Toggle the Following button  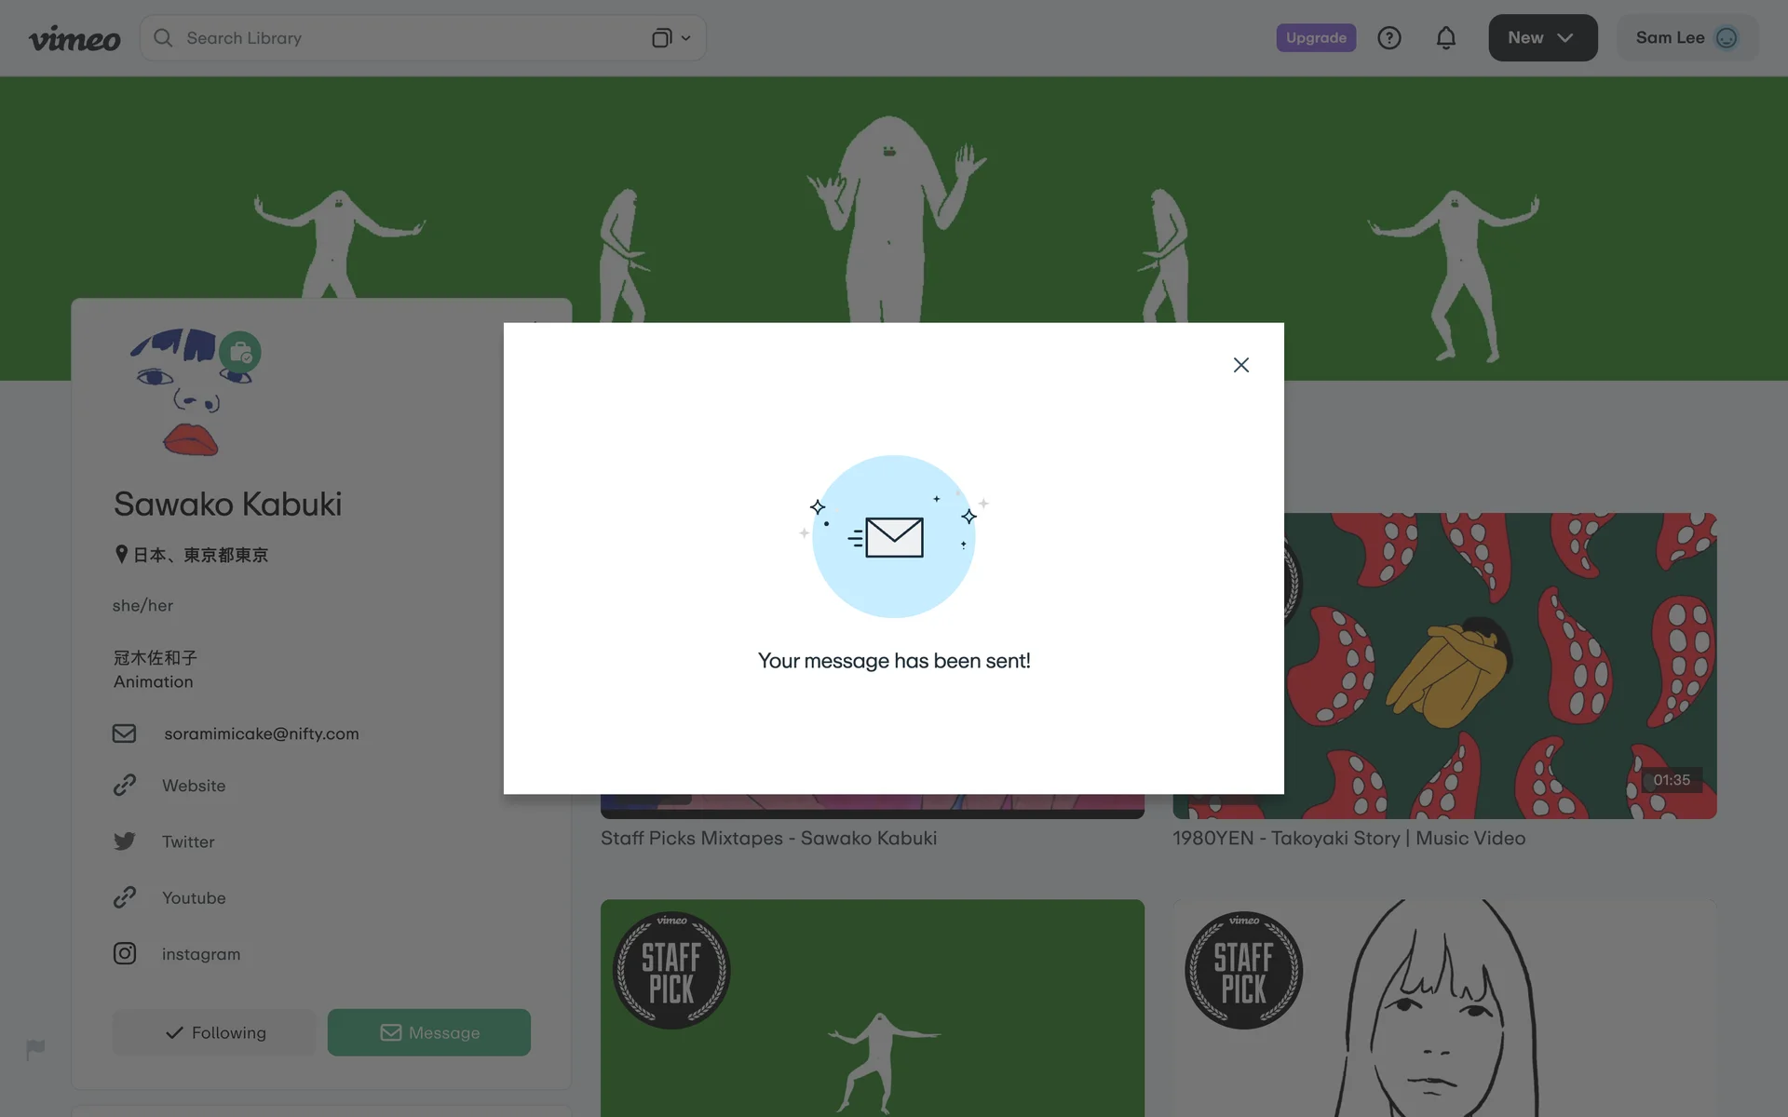(x=214, y=1032)
